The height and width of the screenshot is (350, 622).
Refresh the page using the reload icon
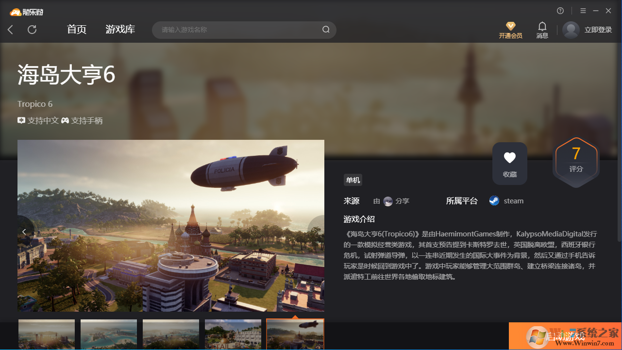32,30
